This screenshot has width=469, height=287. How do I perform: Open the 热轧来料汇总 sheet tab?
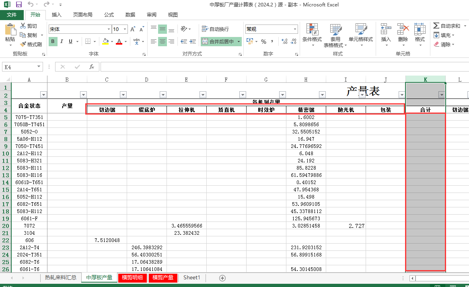(x=60, y=278)
